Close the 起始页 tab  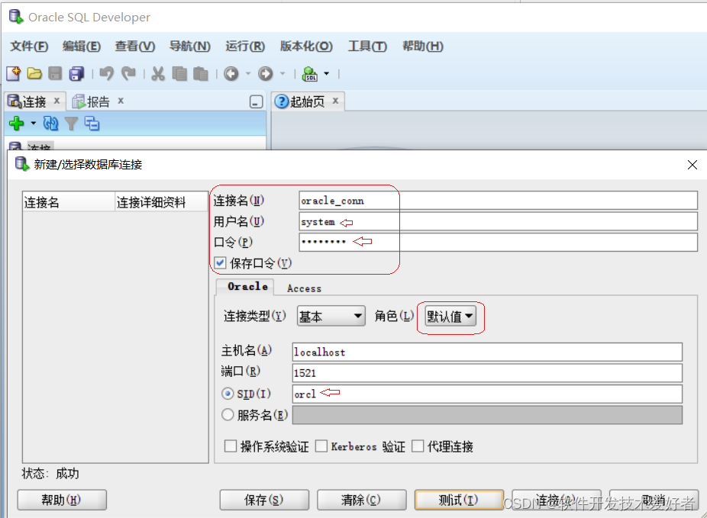[x=335, y=101]
